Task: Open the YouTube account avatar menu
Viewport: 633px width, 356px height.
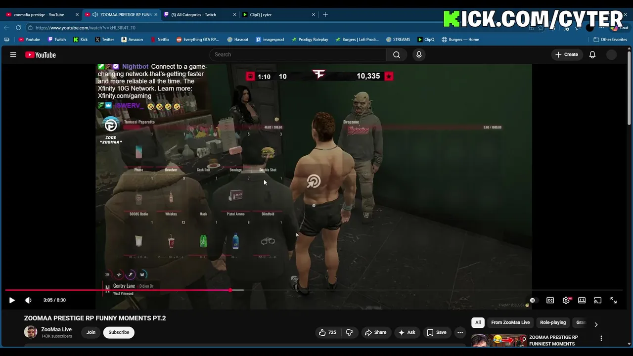Action: pyautogui.click(x=612, y=55)
